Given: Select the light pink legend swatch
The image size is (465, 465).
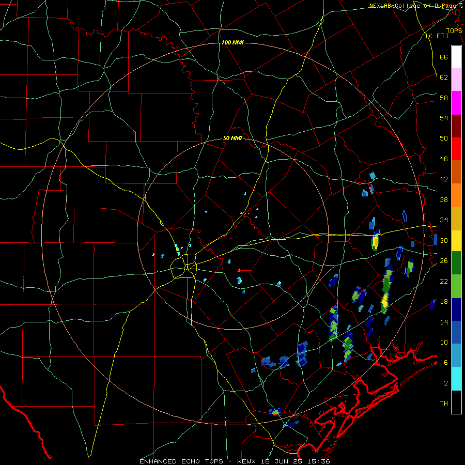Looking at the screenshot, I should tap(456, 79).
